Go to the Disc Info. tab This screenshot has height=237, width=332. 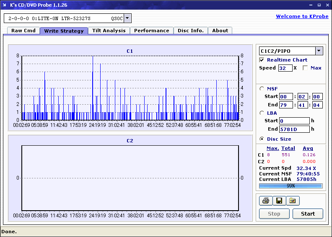[190, 31]
